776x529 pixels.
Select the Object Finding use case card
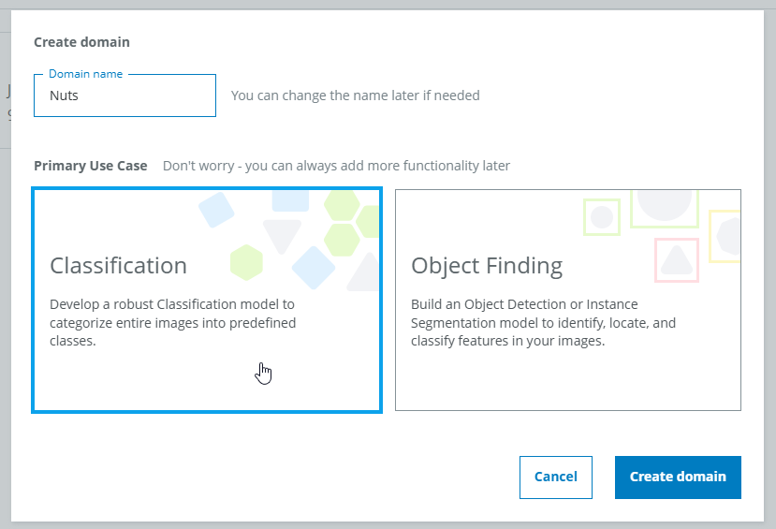pyautogui.click(x=568, y=300)
